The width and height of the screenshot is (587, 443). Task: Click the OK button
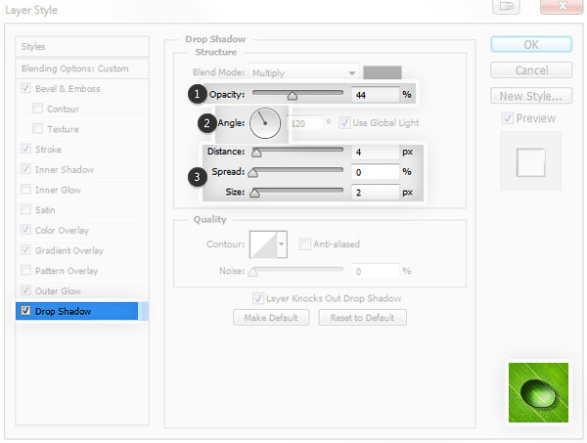coord(531,45)
